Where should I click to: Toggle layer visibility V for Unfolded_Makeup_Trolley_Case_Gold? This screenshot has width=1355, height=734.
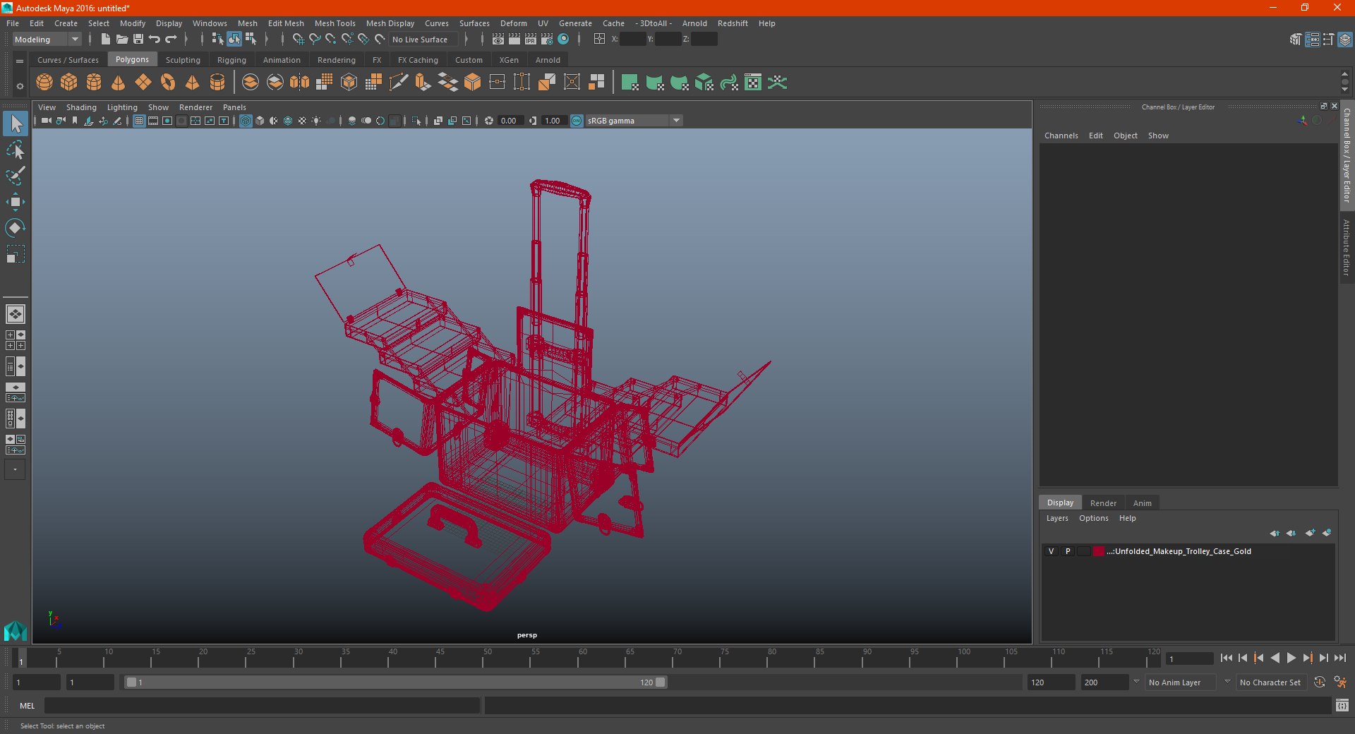pos(1051,551)
